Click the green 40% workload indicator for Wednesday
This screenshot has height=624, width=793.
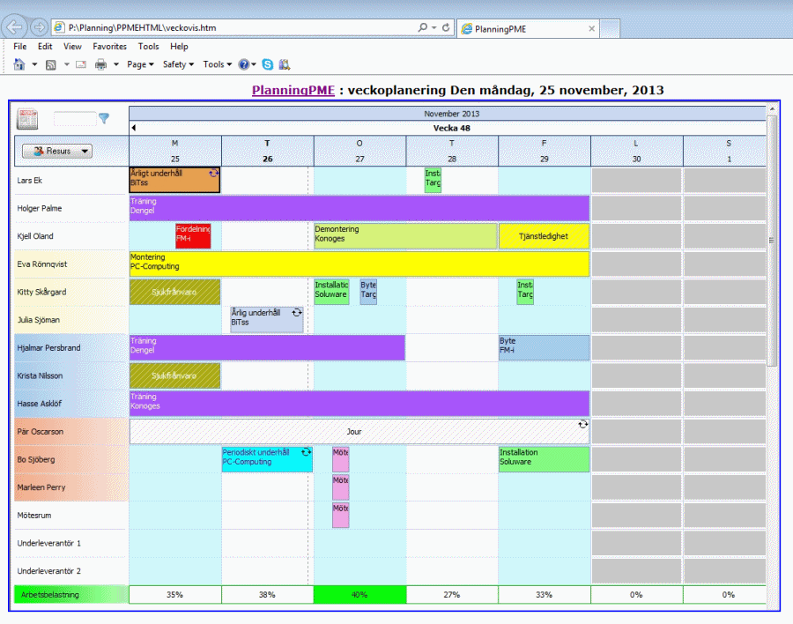[x=359, y=594]
